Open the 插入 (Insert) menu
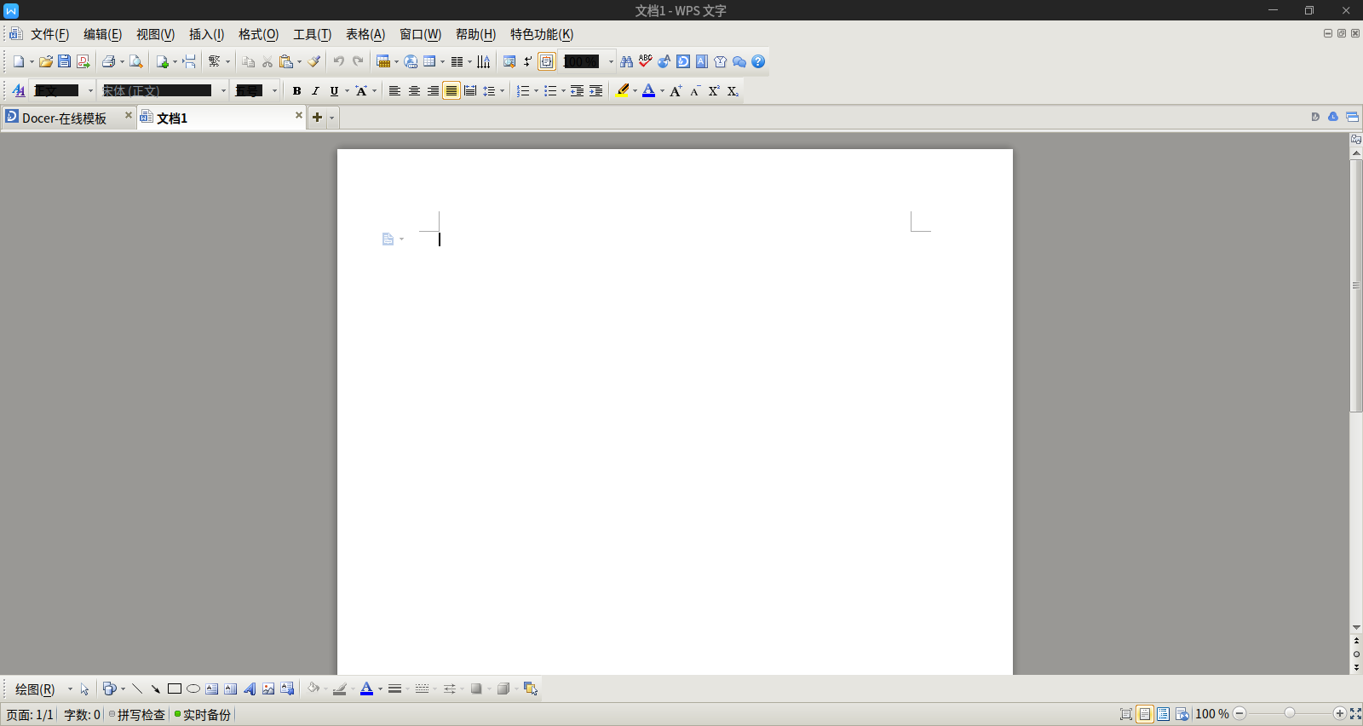 tap(206, 34)
